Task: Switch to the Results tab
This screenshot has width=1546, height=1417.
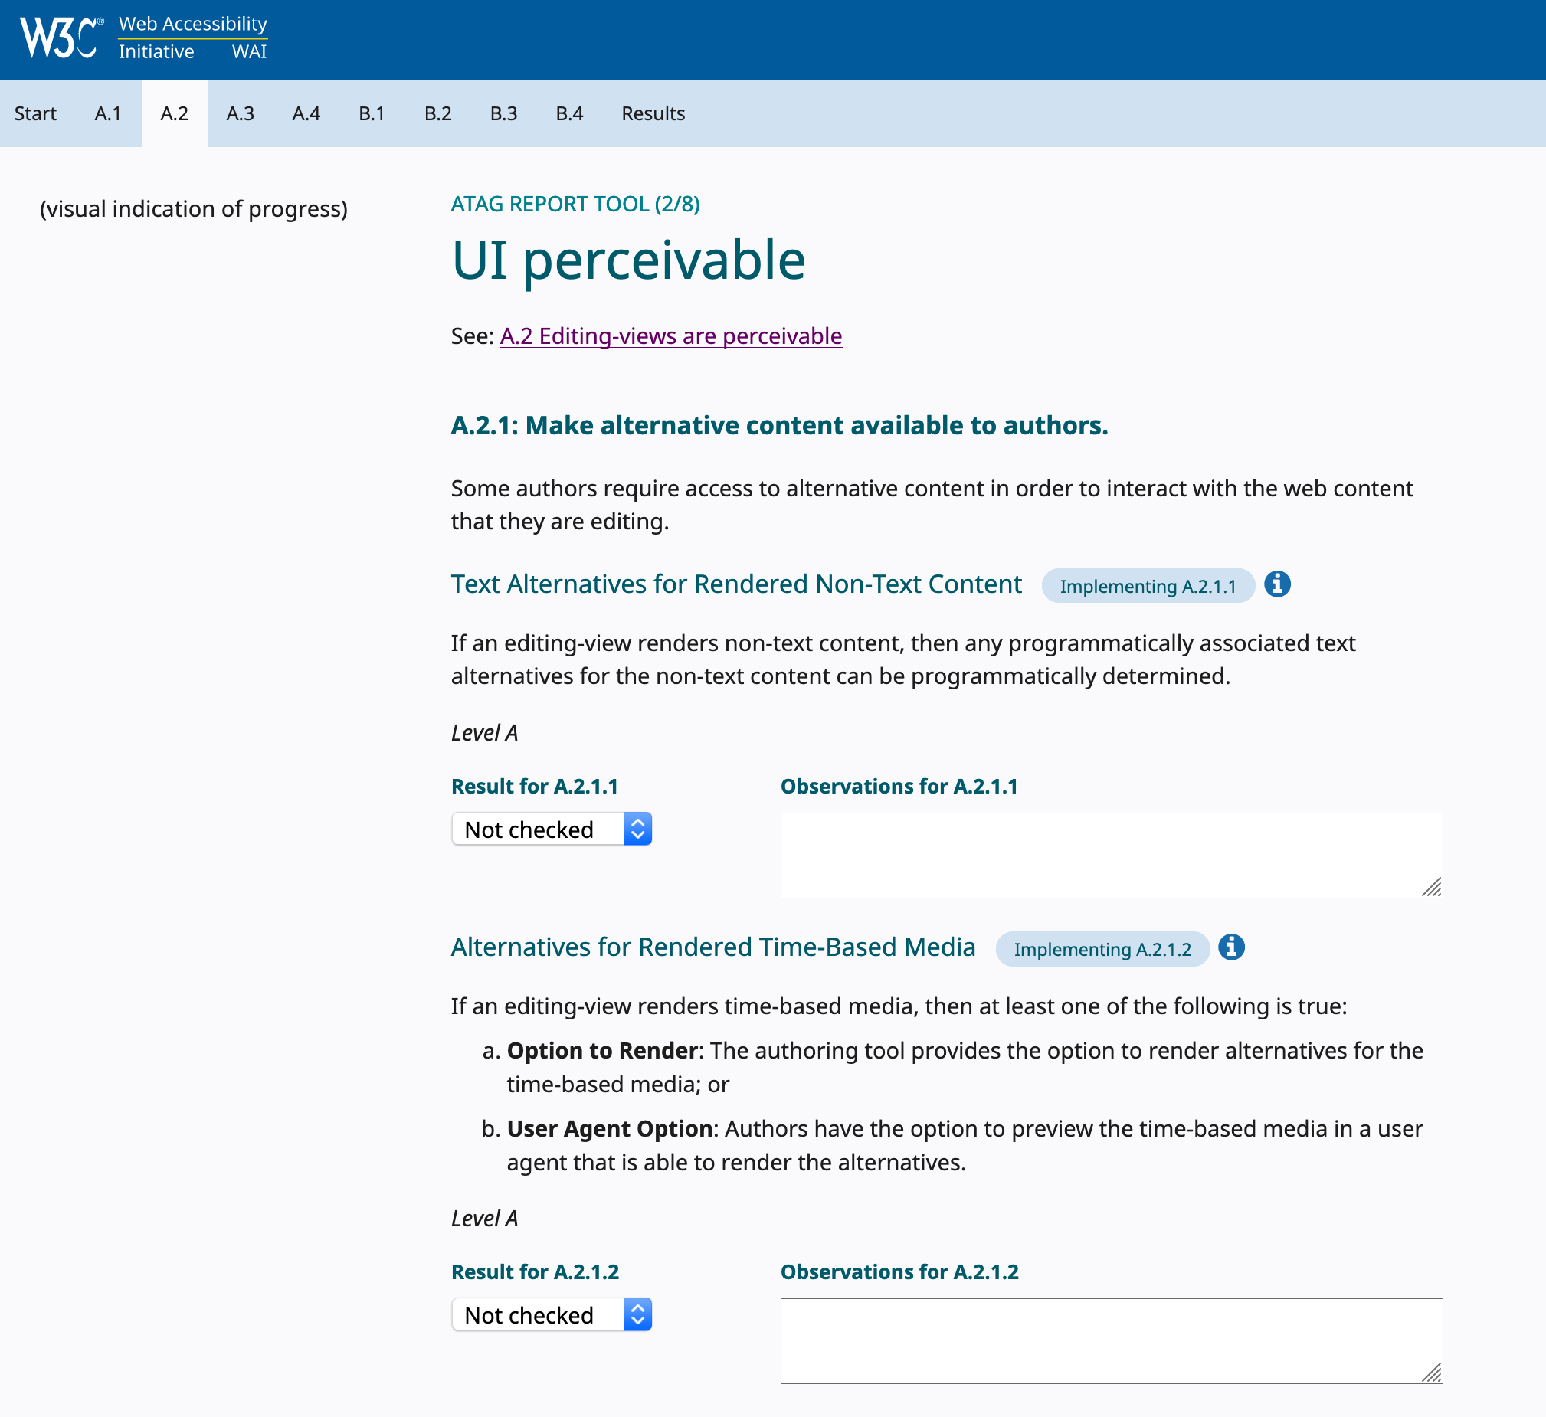Action: (653, 113)
